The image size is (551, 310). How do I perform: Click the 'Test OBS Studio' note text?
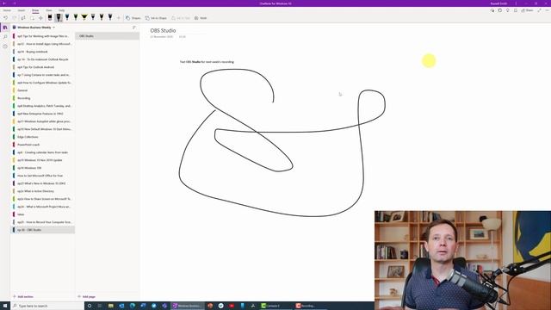coord(207,62)
